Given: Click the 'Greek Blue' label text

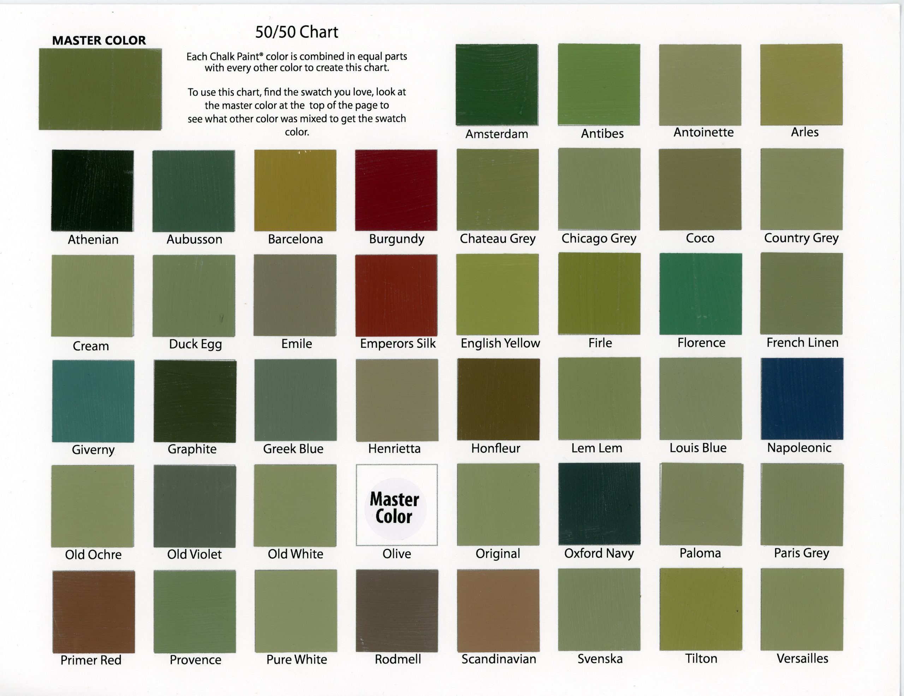Looking at the screenshot, I should coord(293,449).
